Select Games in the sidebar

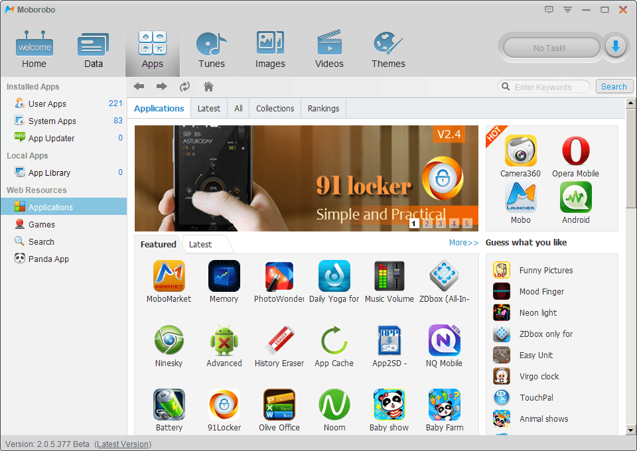(x=41, y=225)
